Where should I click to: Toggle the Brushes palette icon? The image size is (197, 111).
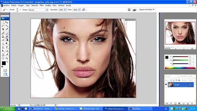[129, 10]
